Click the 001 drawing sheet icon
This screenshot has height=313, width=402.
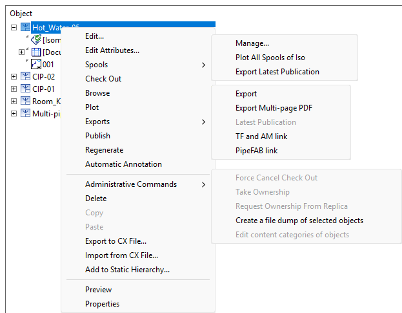[x=36, y=65]
